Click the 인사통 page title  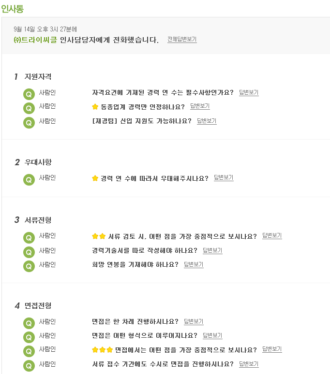tap(12, 9)
